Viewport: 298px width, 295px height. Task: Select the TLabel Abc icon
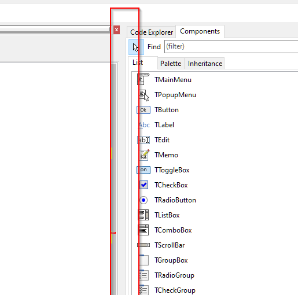tap(144, 125)
